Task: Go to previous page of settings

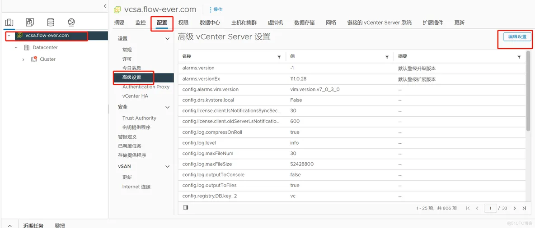Action: pyautogui.click(x=477, y=208)
